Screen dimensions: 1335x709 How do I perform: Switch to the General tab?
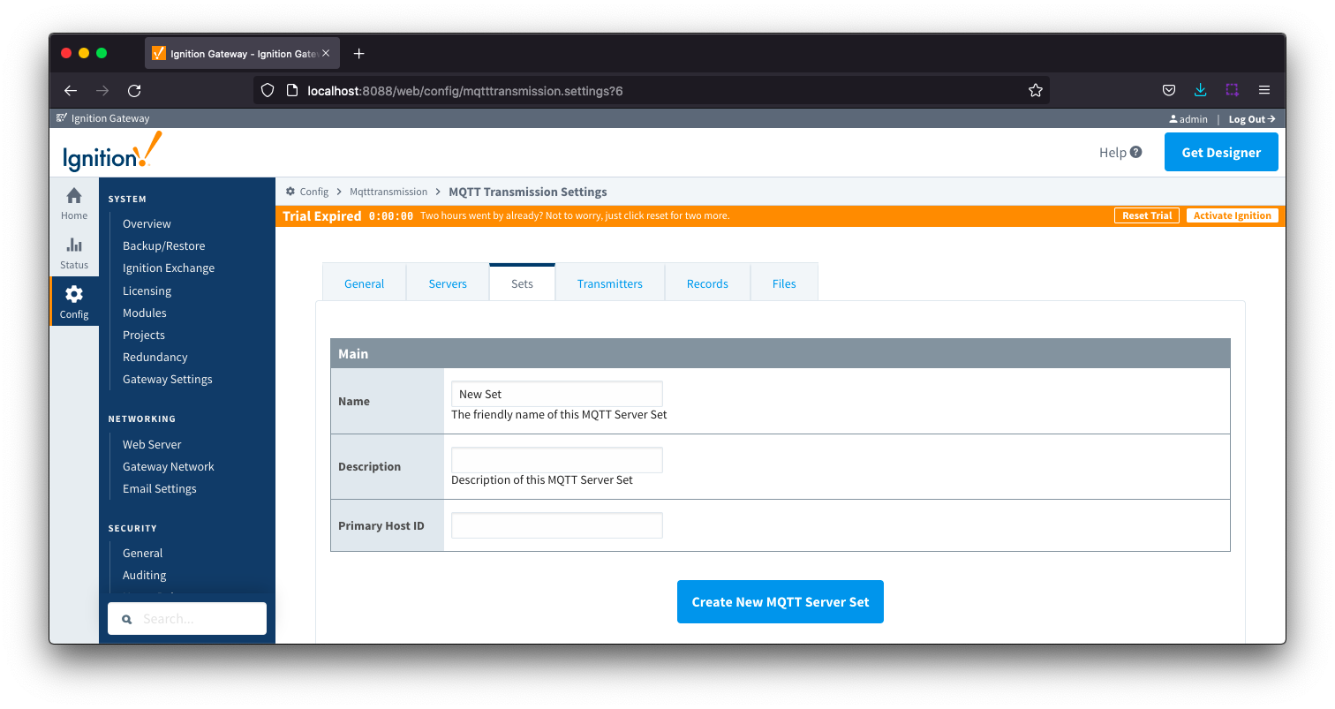point(364,283)
